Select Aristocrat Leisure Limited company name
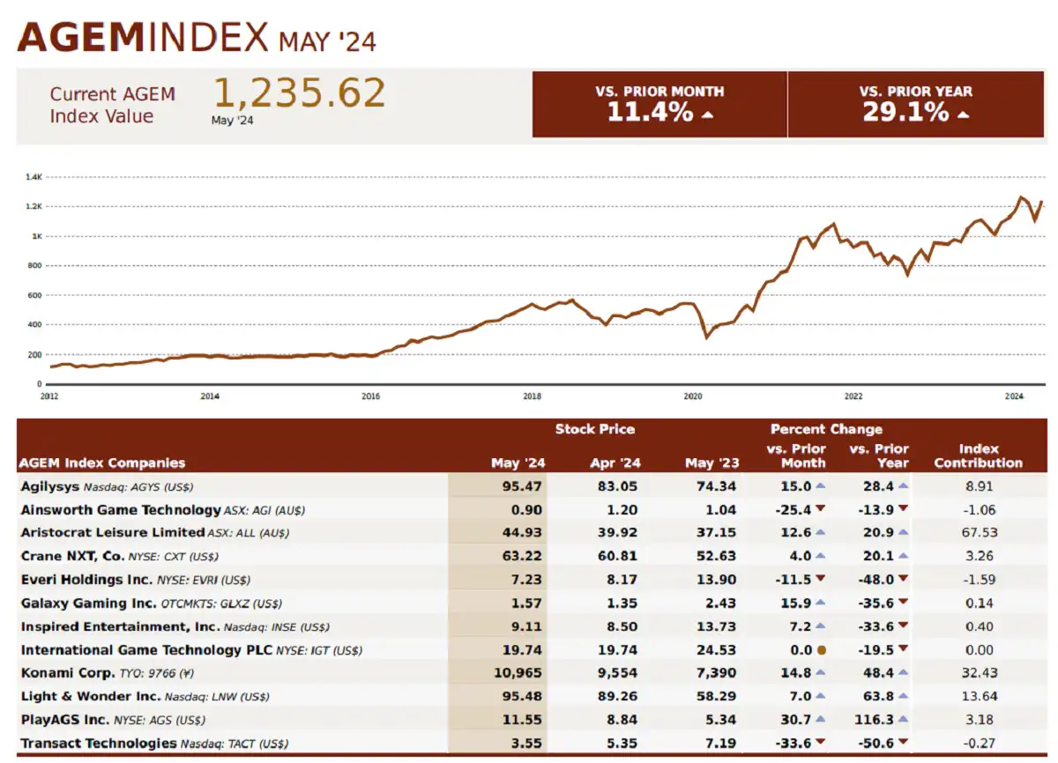The image size is (1058, 763). [113, 532]
